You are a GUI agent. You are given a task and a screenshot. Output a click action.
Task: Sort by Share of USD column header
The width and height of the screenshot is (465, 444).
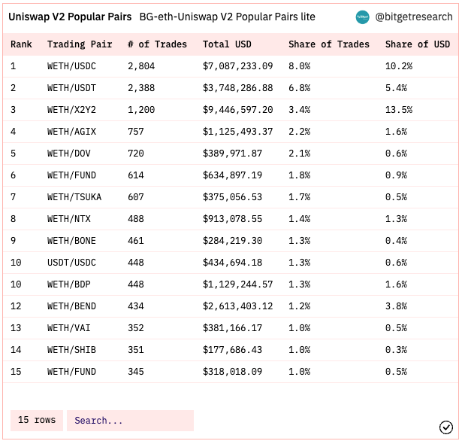418,44
